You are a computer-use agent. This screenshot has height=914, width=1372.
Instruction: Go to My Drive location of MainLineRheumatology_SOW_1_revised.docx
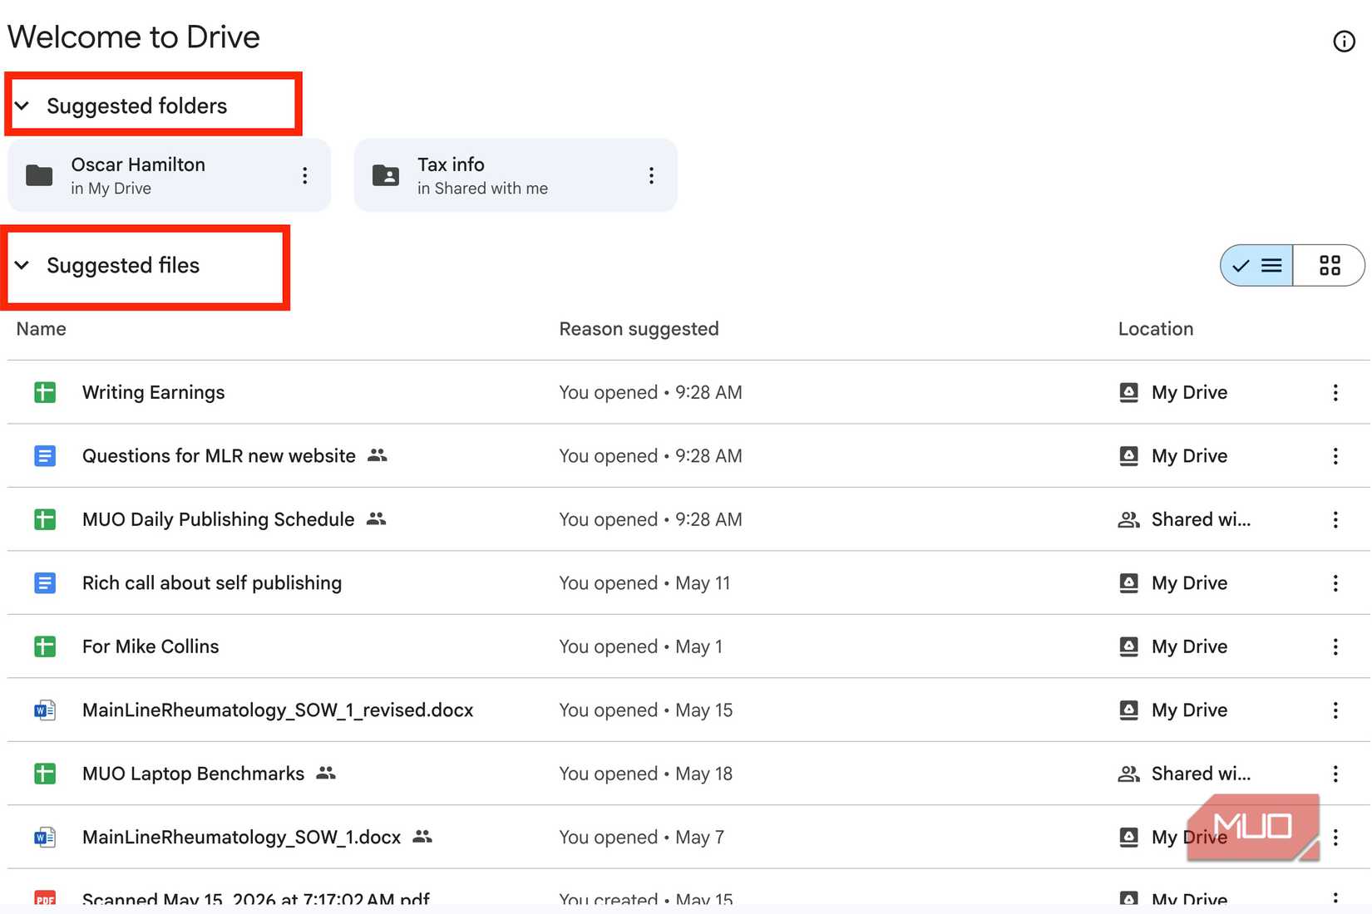tap(1173, 710)
